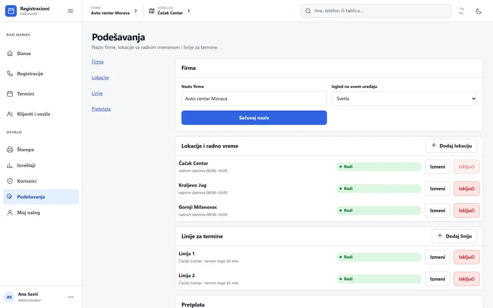Screen dimensions: 493x308
Task: Click the Sačuvaj naziv button
Action: coord(254,118)
